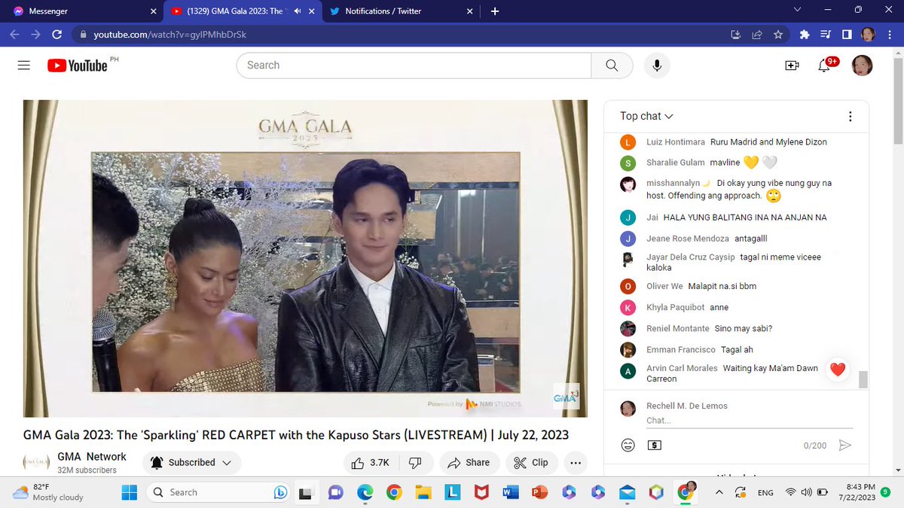Share this page from address bar

(757, 35)
